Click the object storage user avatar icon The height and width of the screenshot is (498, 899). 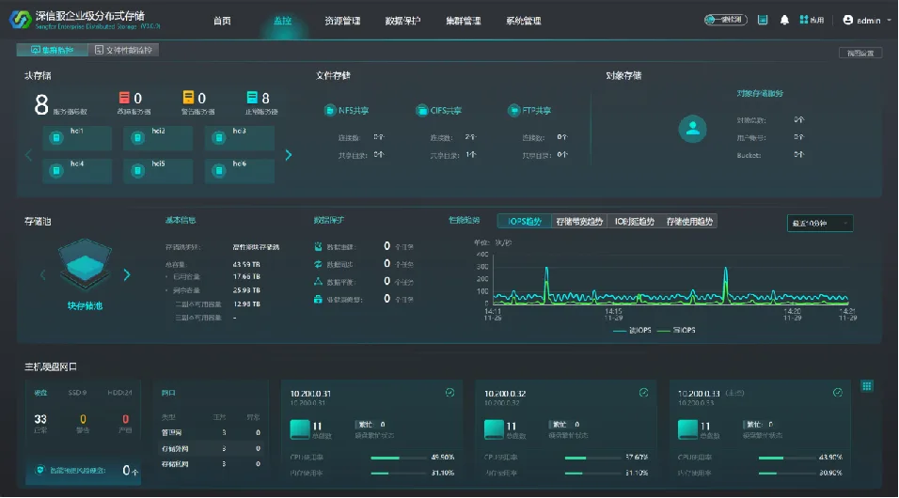click(693, 129)
